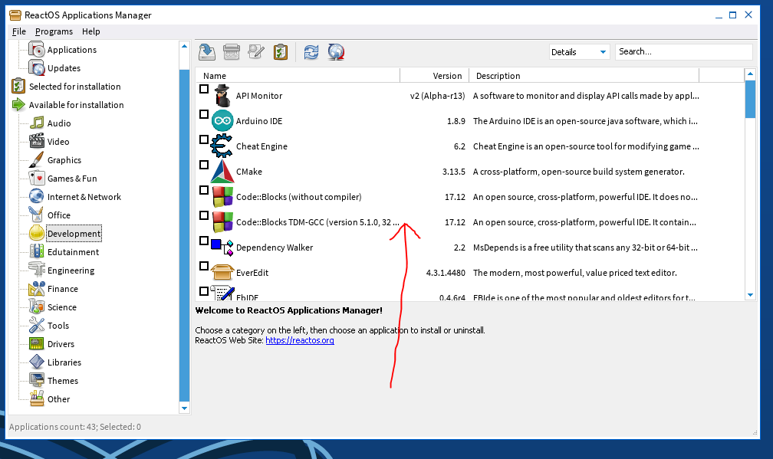Open the Video category
Viewport: 773px width, 459px height.
(x=58, y=141)
